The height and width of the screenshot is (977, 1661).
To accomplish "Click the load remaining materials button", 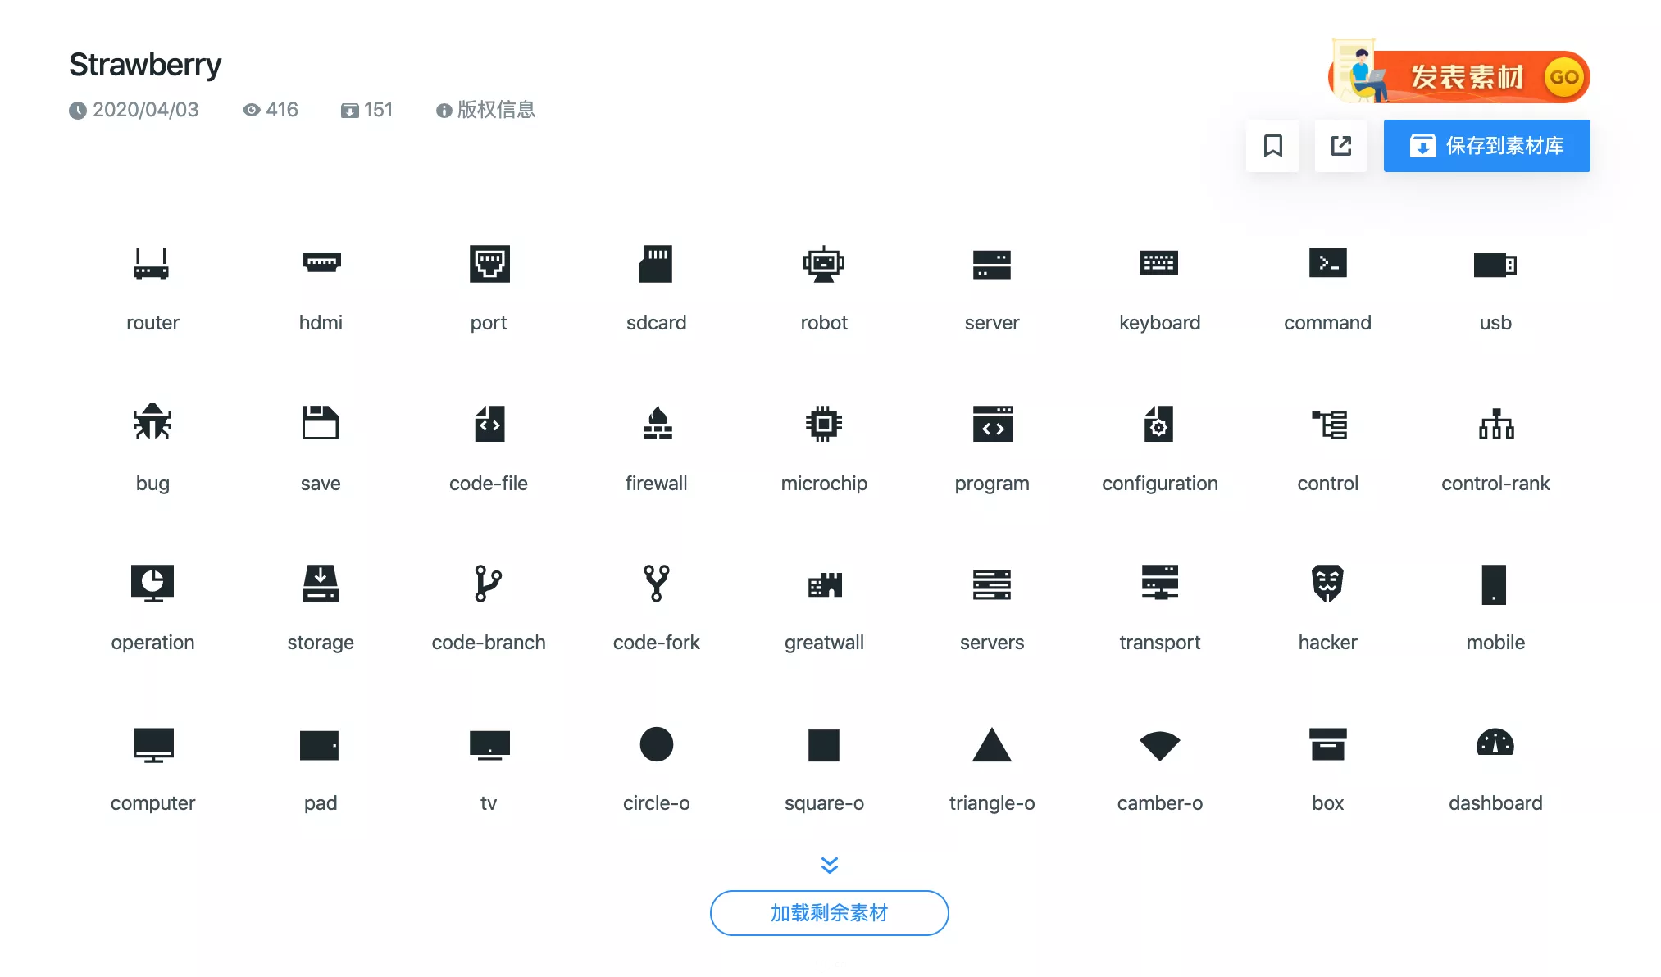I will 829,912.
